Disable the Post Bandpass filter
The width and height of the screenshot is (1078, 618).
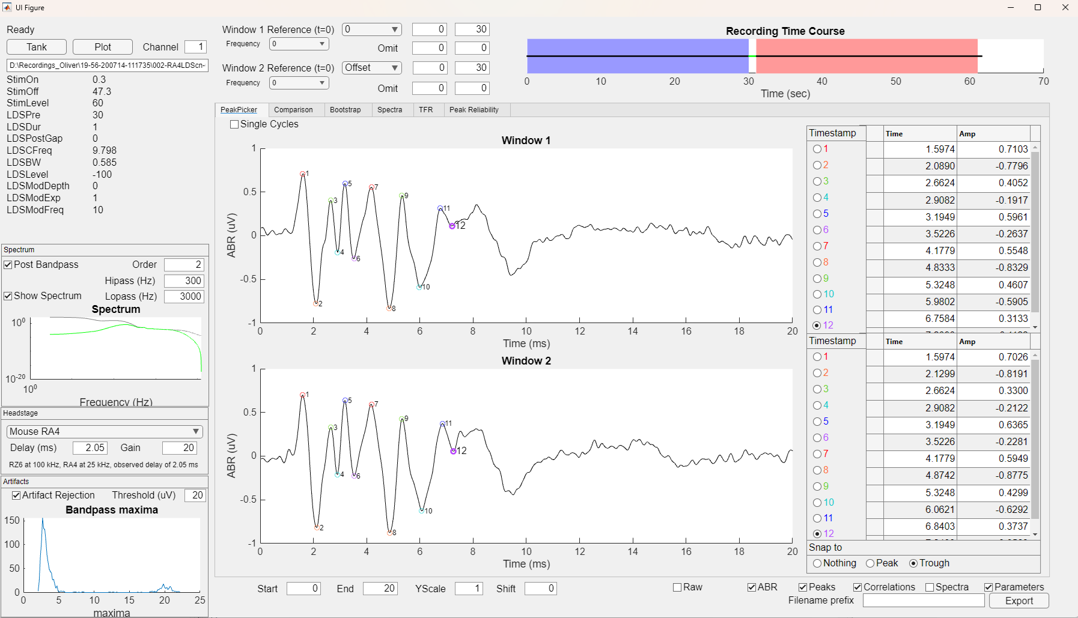(x=8, y=264)
